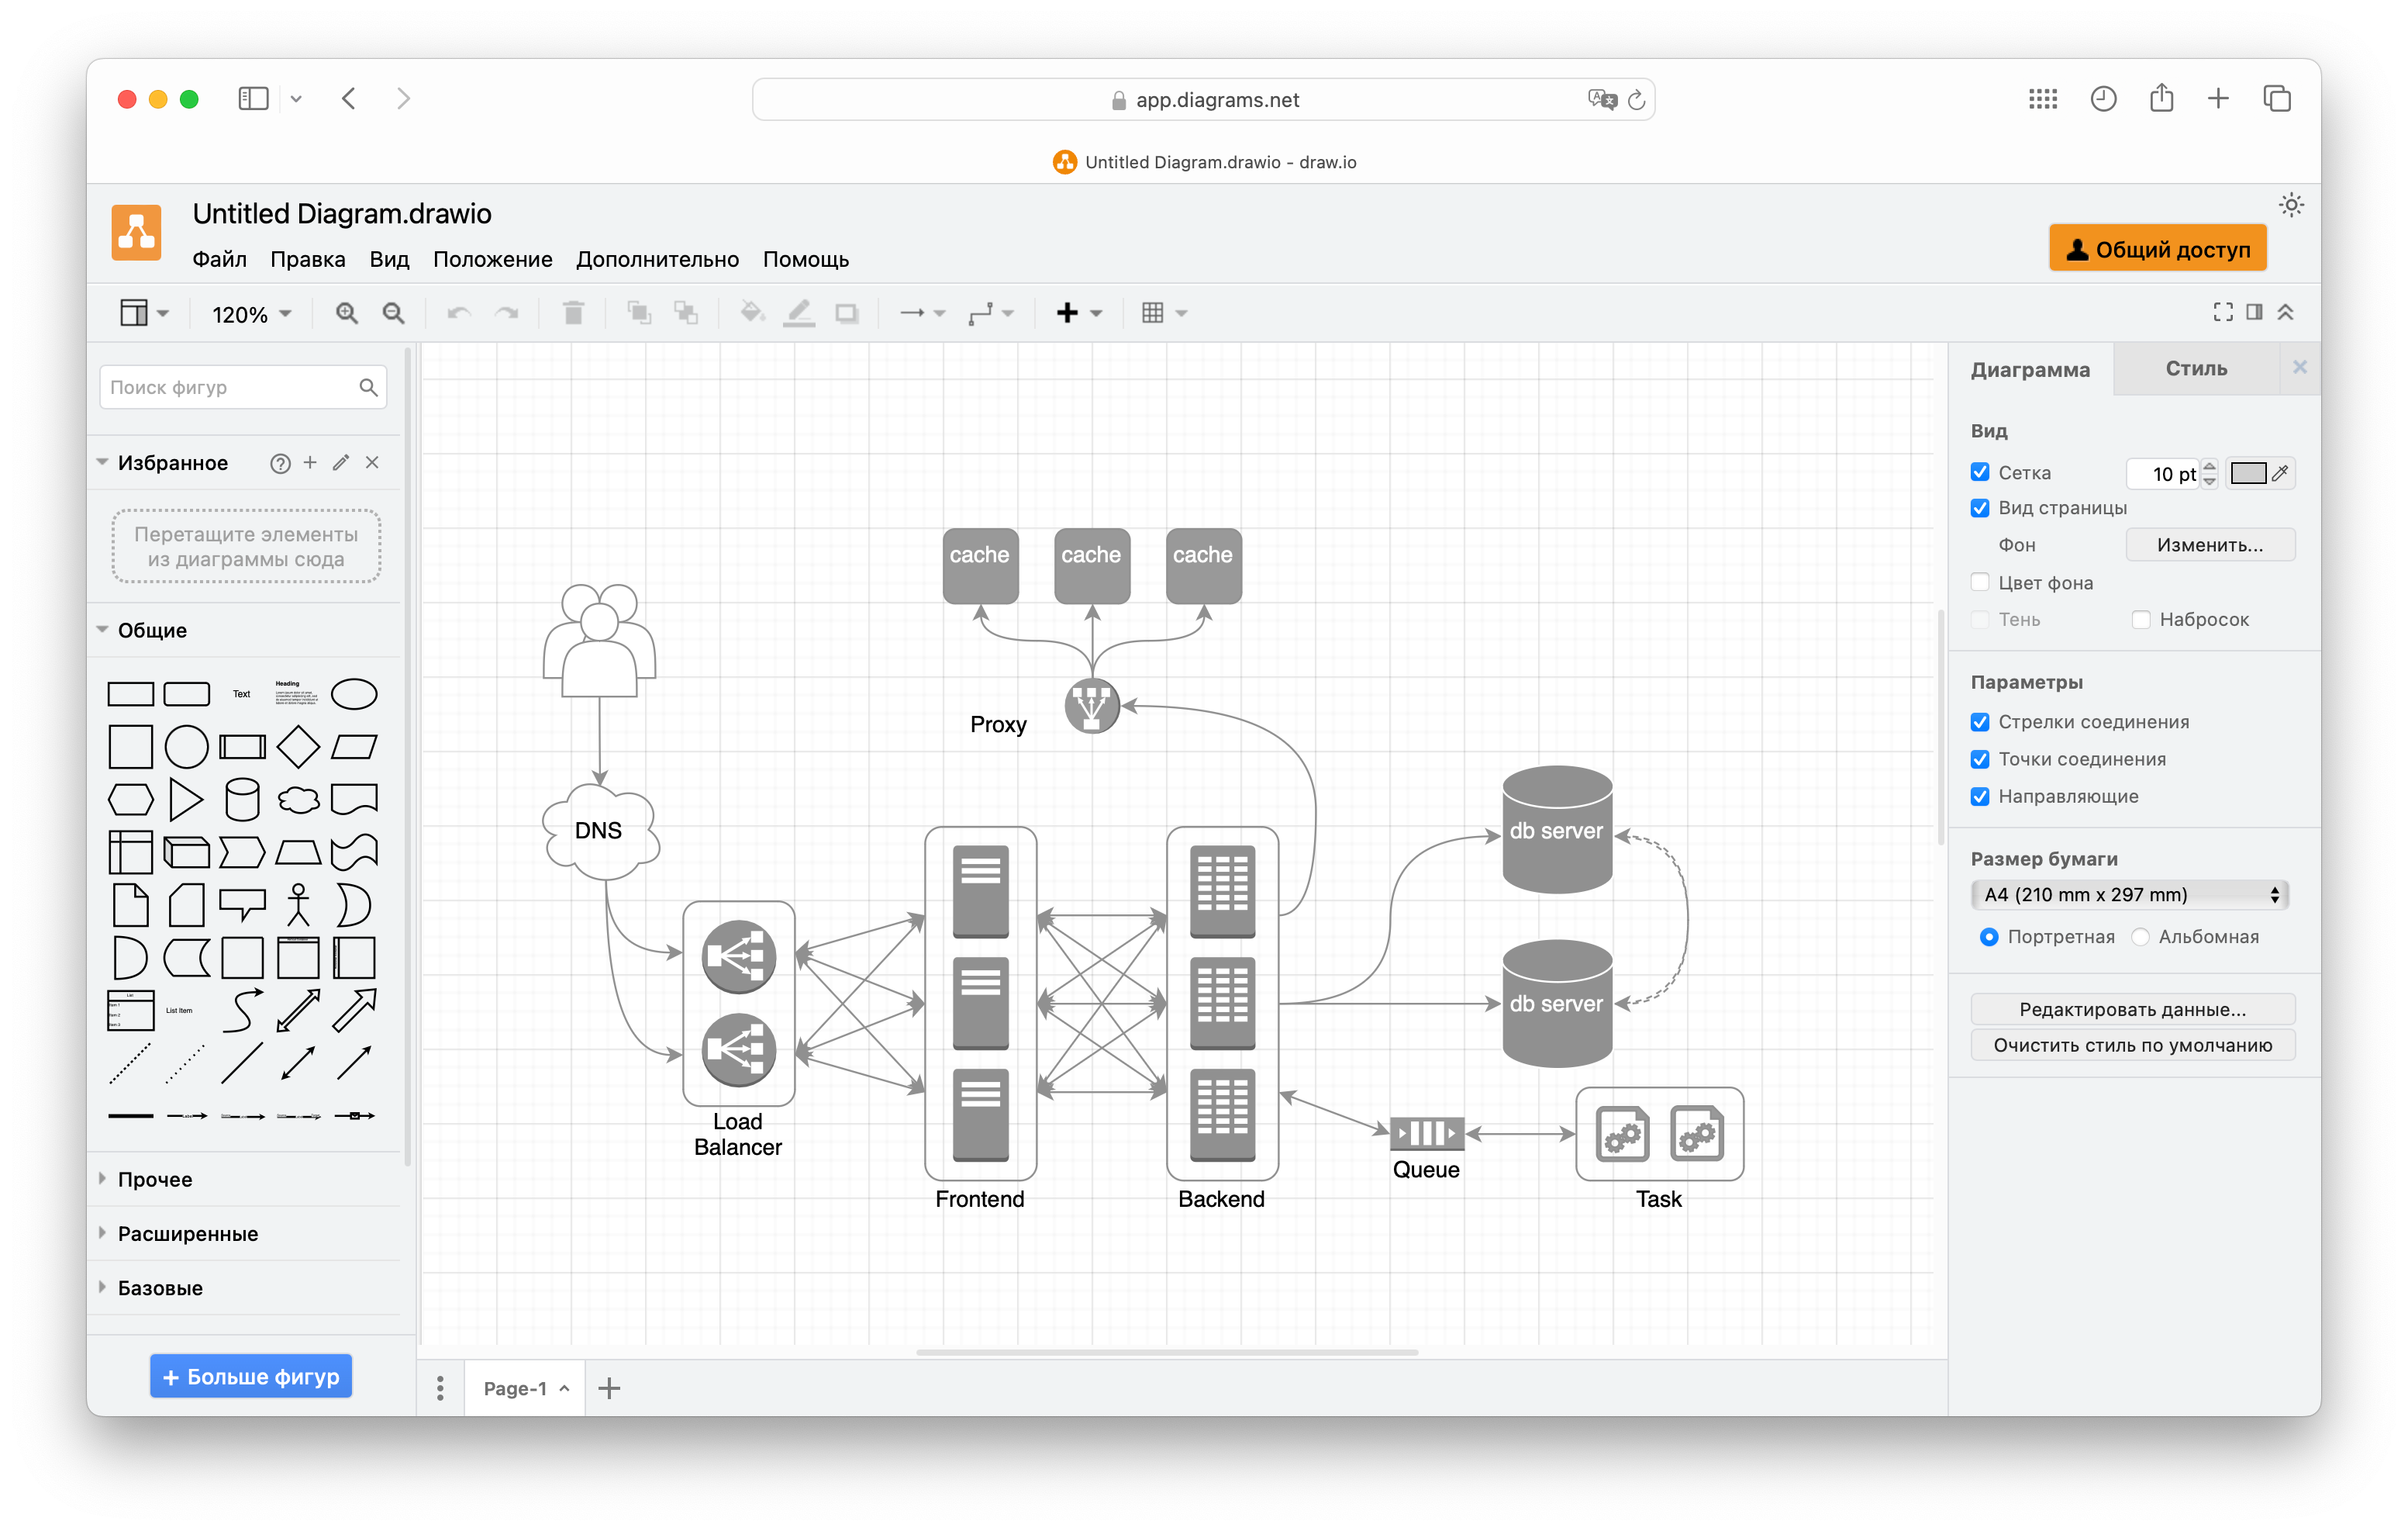Click the Line Color pencil icon
This screenshot has height=1531, width=2408.
coord(798,313)
